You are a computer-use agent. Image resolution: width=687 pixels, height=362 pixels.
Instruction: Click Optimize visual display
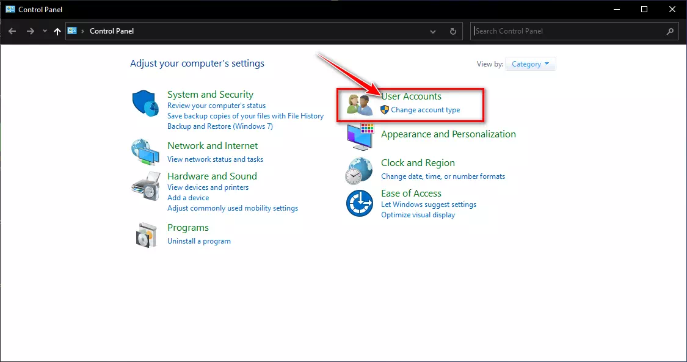[x=418, y=215]
